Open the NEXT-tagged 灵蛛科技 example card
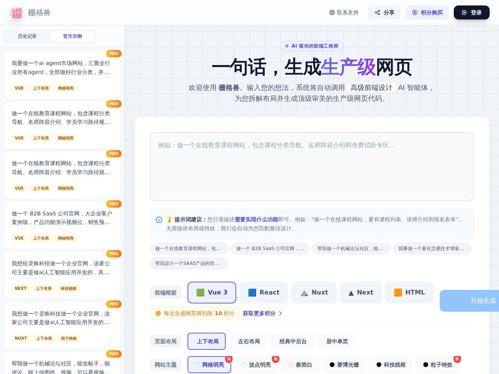Screen dimensions: 499x374 (x=62, y=275)
